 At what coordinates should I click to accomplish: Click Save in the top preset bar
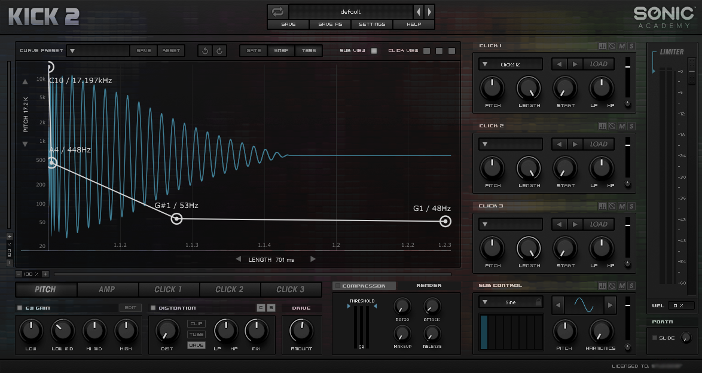click(288, 24)
